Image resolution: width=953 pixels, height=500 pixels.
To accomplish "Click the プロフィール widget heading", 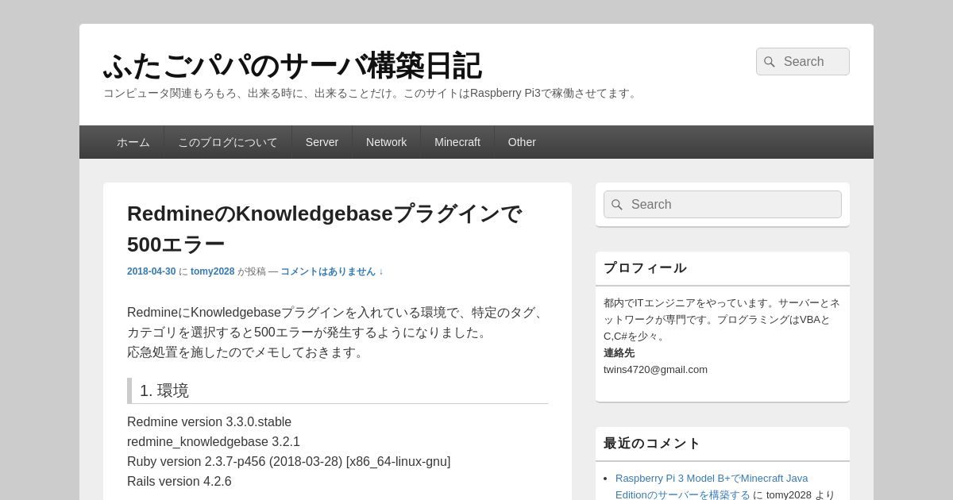I will [x=645, y=268].
